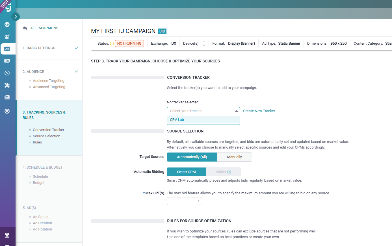Select the dollar payments icon
The height and width of the screenshot is (246, 392).
point(7,73)
